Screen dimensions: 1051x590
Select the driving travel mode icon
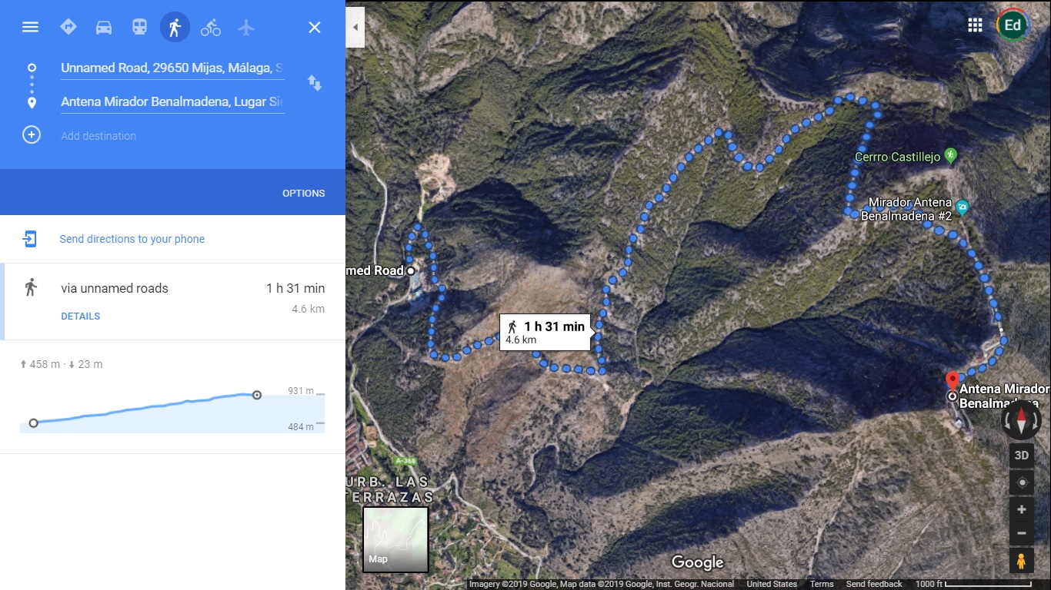(x=104, y=28)
